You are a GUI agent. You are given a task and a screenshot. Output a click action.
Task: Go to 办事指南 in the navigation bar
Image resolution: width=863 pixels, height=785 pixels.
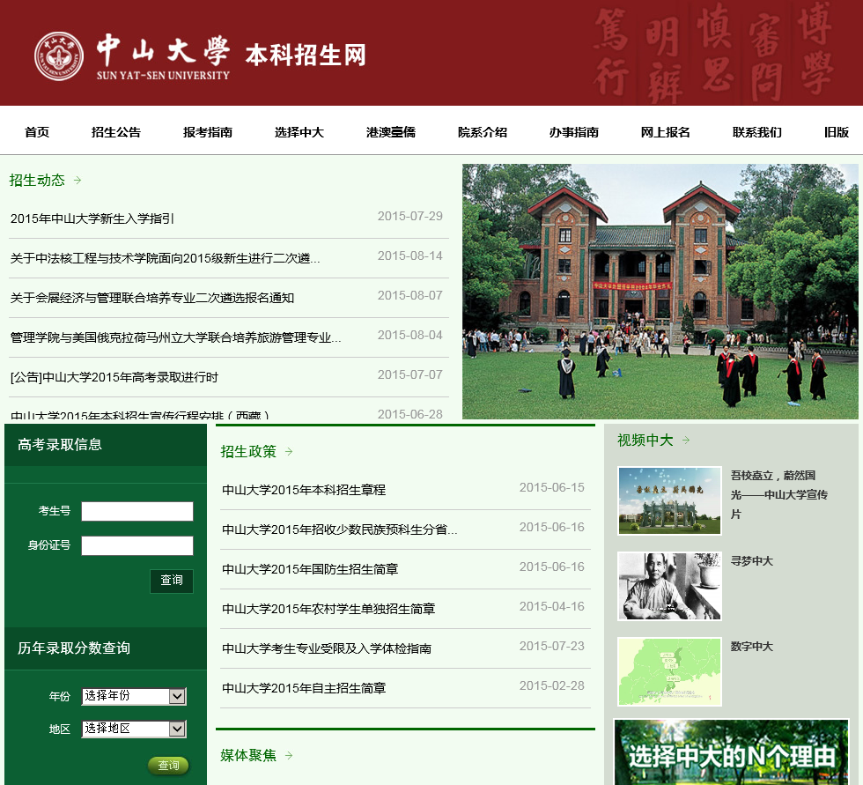tap(574, 132)
